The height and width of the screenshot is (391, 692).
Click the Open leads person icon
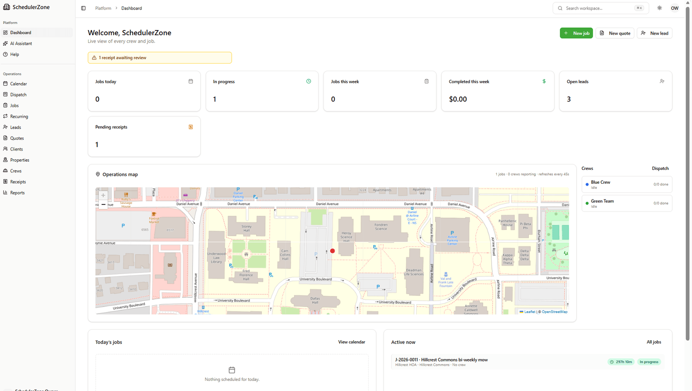tap(662, 81)
